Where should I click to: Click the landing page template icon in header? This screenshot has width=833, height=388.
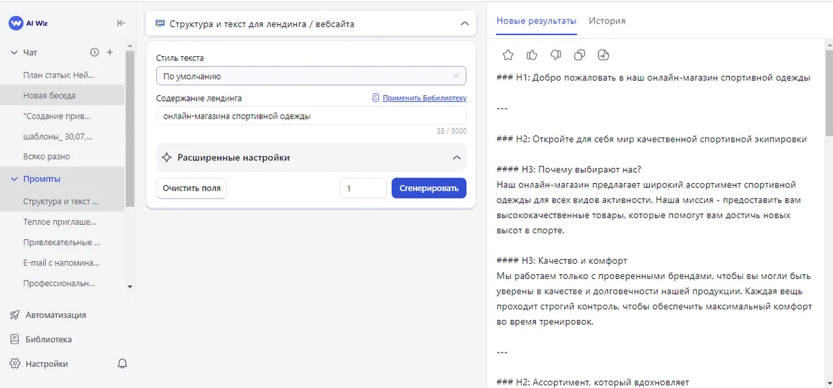(160, 24)
